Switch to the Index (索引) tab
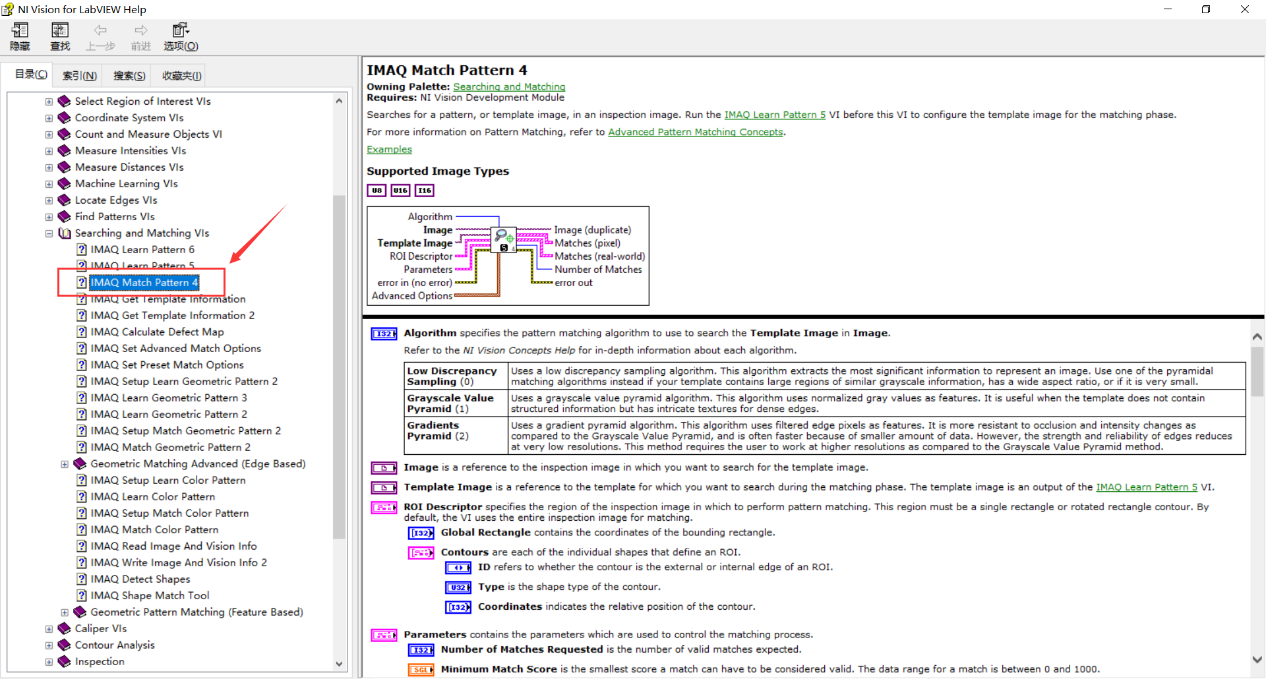This screenshot has width=1266, height=679. click(80, 76)
